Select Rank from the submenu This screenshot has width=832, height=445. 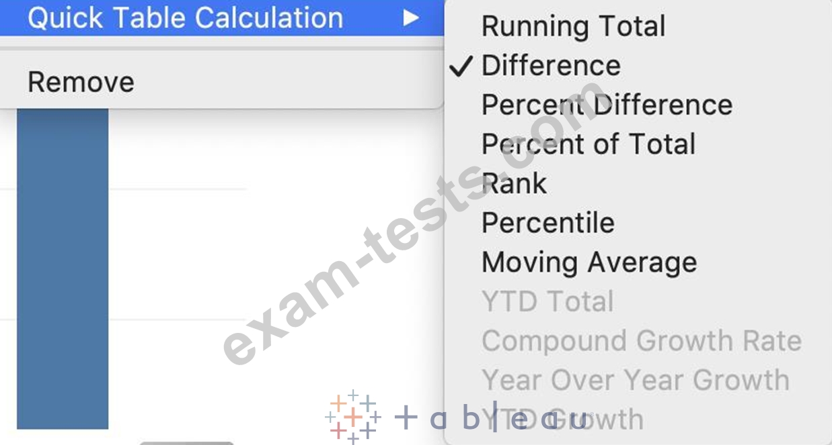[x=514, y=183]
